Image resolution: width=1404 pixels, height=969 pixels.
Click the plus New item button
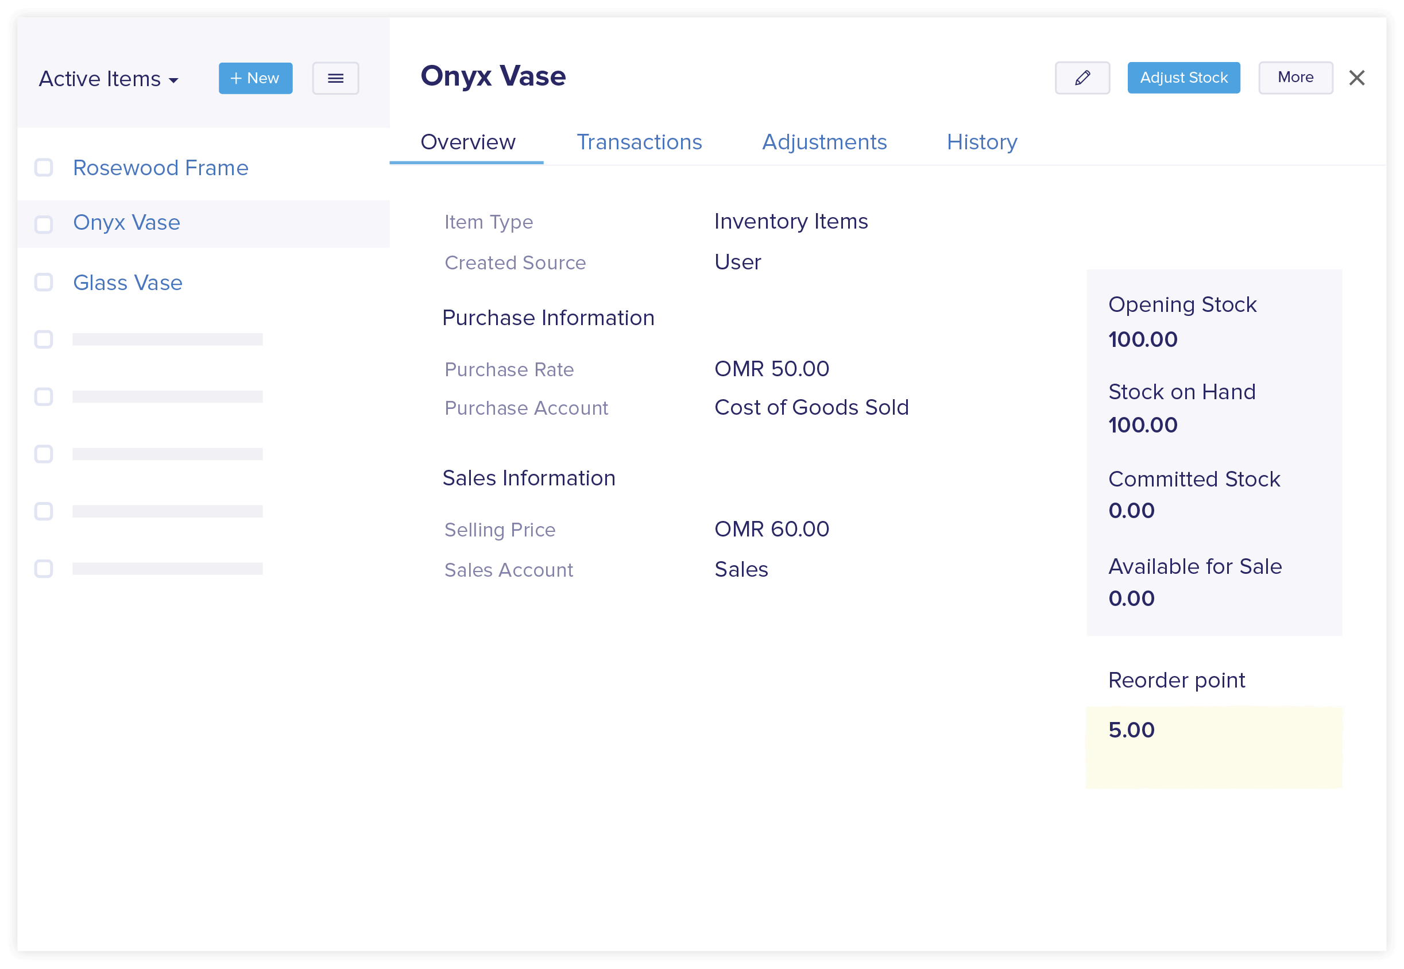(255, 78)
